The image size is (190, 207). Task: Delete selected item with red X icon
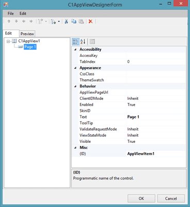pyautogui.click(x=90, y=21)
